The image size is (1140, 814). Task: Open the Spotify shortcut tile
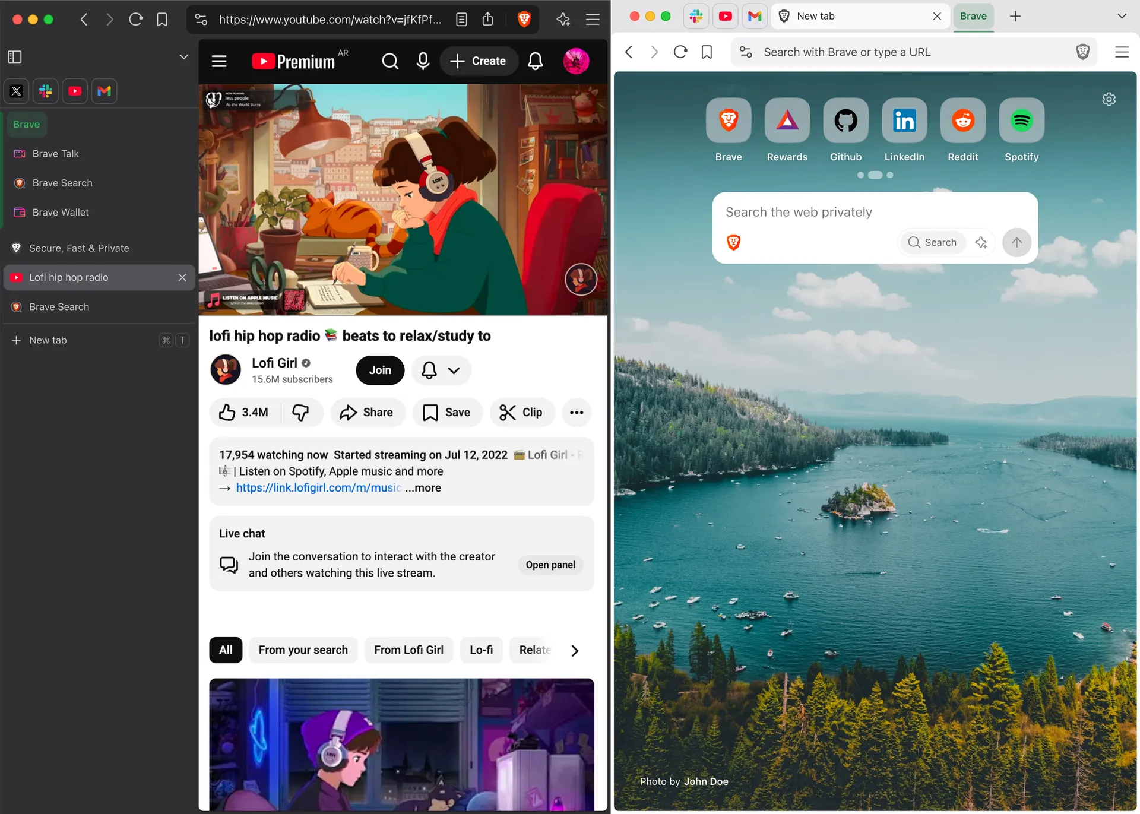point(1021,121)
